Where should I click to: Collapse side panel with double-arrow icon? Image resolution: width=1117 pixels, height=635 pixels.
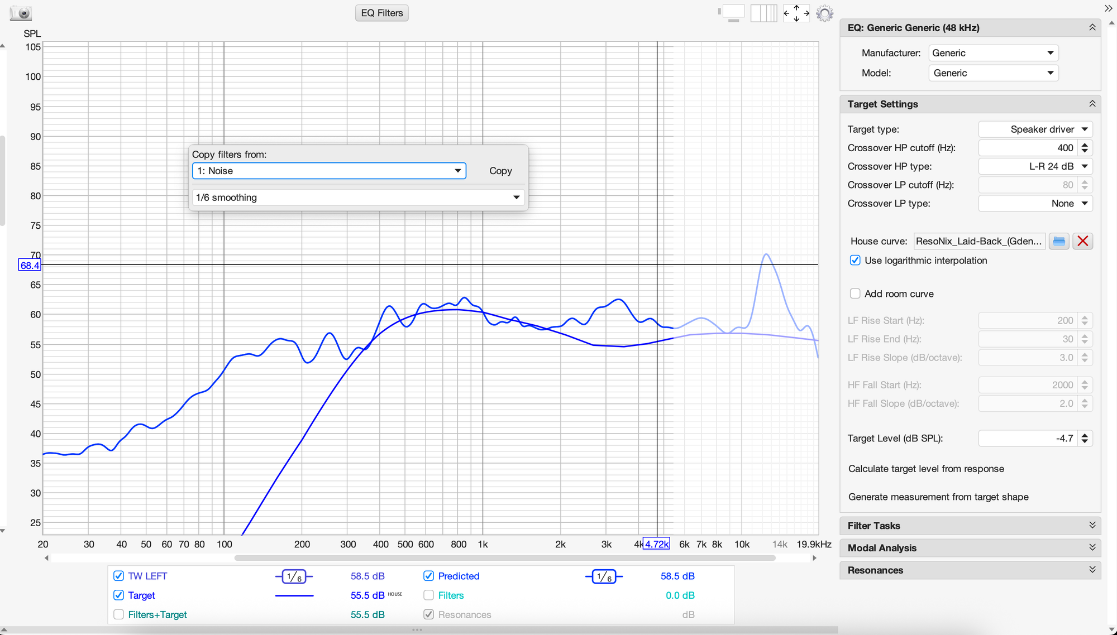1108,8
